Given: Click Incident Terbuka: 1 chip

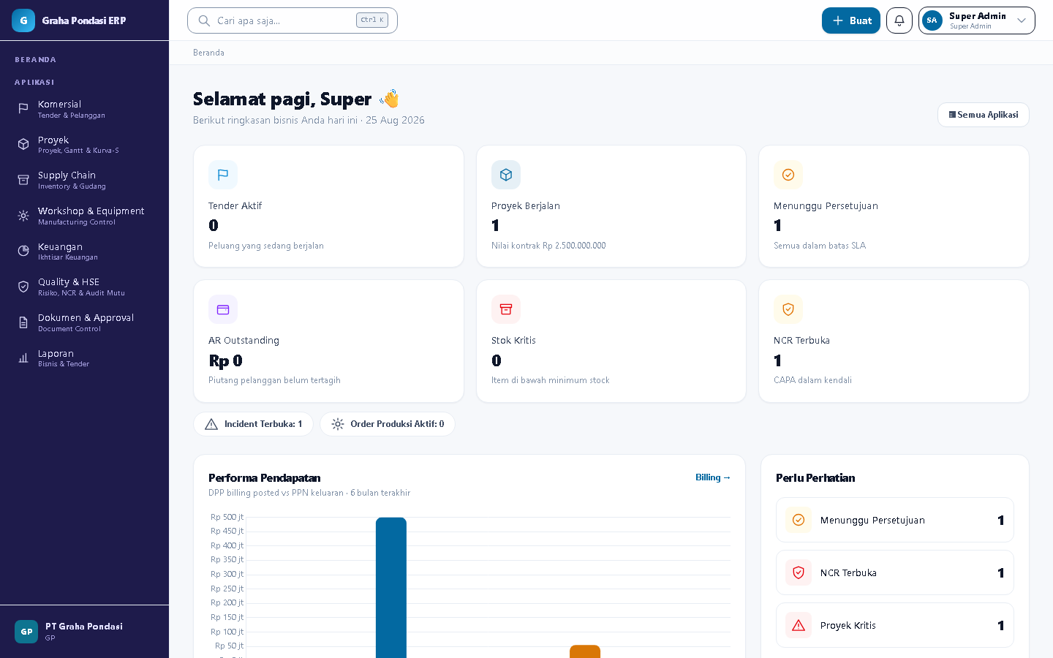Looking at the screenshot, I should 253,424.
